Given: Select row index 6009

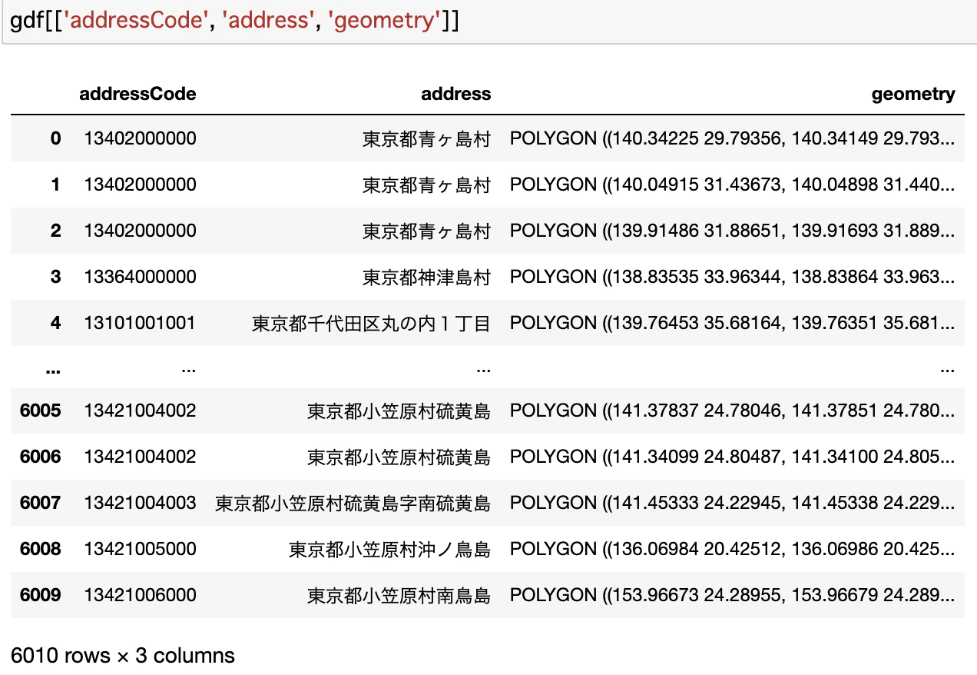Looking at the screenshot, I should click(x=41, y=595).
